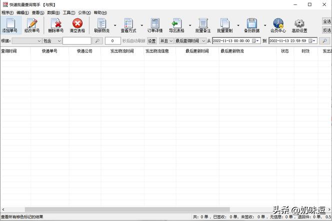The width and height of the screenshot is (332, 221).
Task: Open the 工具(T) menu
Action: click(x=69, y=12)
